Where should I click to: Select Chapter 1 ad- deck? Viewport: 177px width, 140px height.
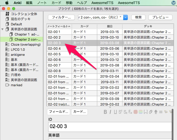(24, 34)
